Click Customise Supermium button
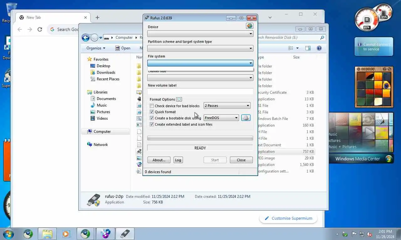 (x=289, y=218)
